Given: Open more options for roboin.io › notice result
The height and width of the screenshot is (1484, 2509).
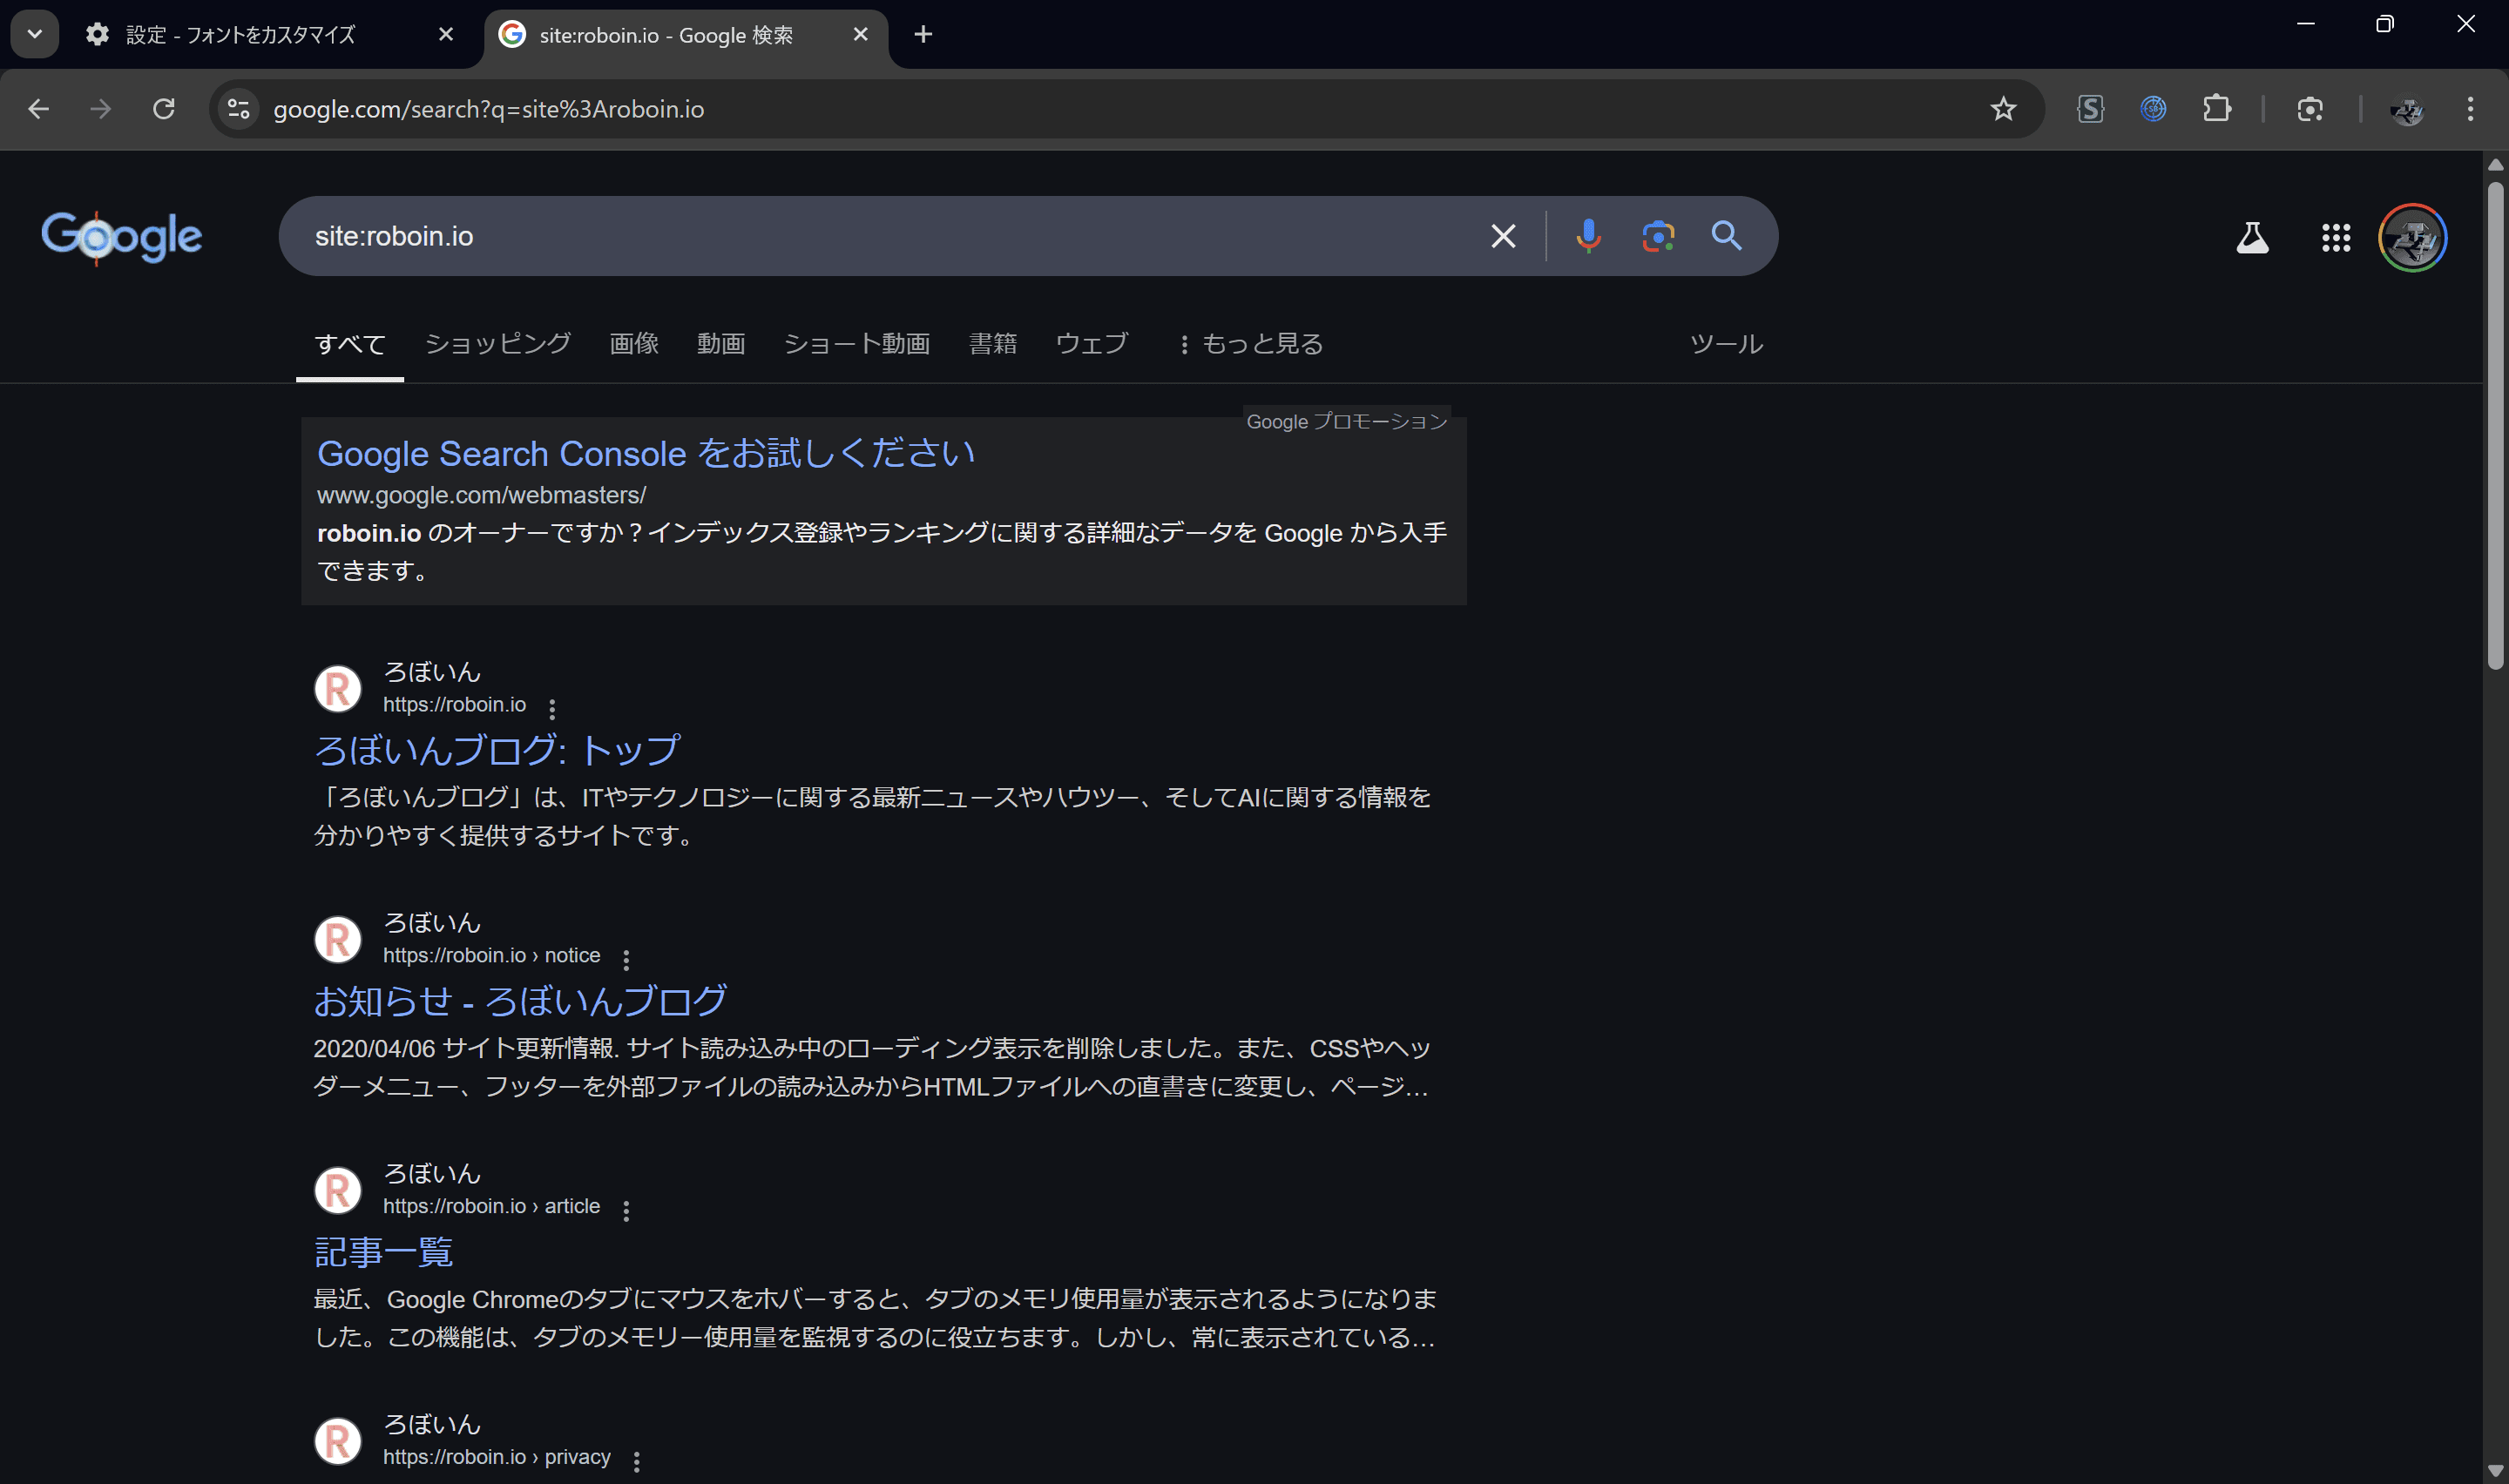Looking at the screenshot, I should 626,959.
